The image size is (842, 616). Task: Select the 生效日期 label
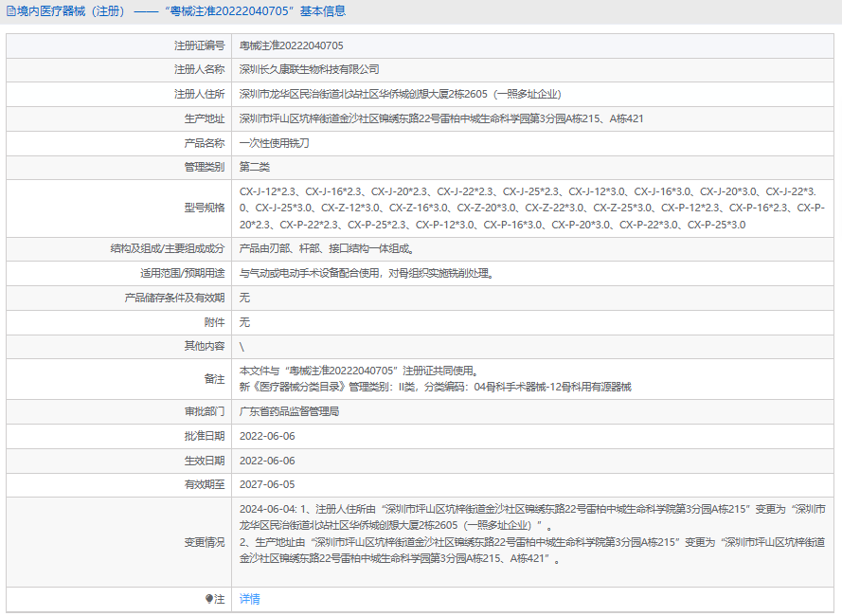205,461
